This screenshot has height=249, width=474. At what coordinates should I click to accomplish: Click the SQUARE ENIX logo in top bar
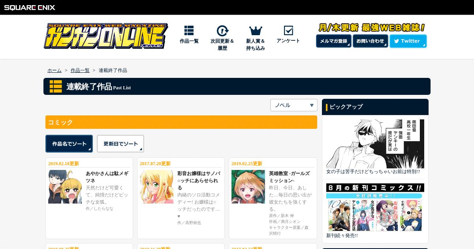tap(30, 7)
